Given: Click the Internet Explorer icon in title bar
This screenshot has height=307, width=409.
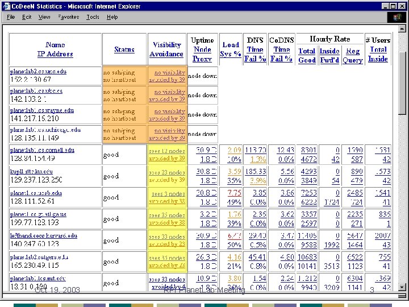Looking at the screenshot, I should tap(6, 6).
